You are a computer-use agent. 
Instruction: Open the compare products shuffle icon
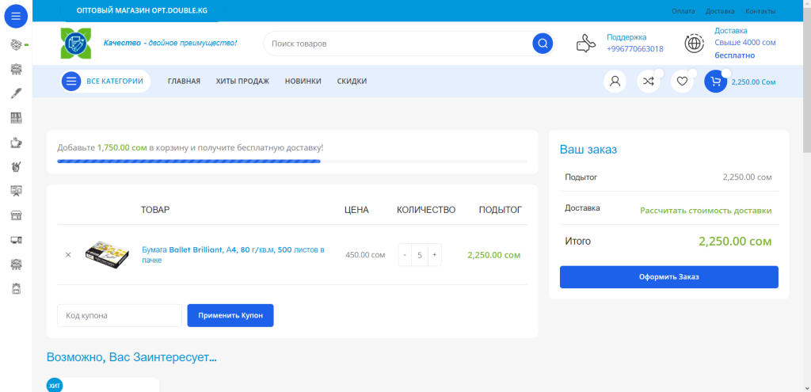648,82
